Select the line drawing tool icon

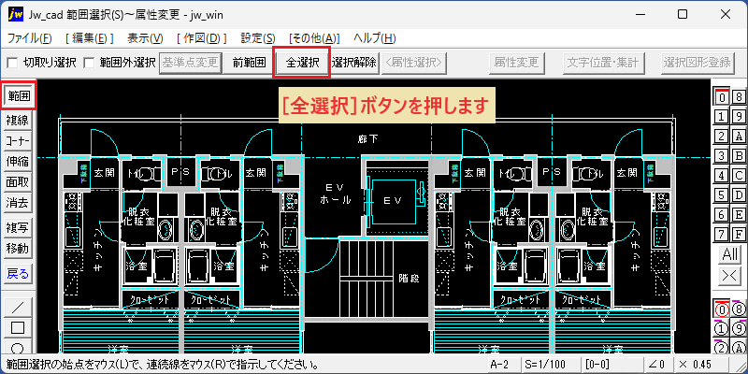18,307
